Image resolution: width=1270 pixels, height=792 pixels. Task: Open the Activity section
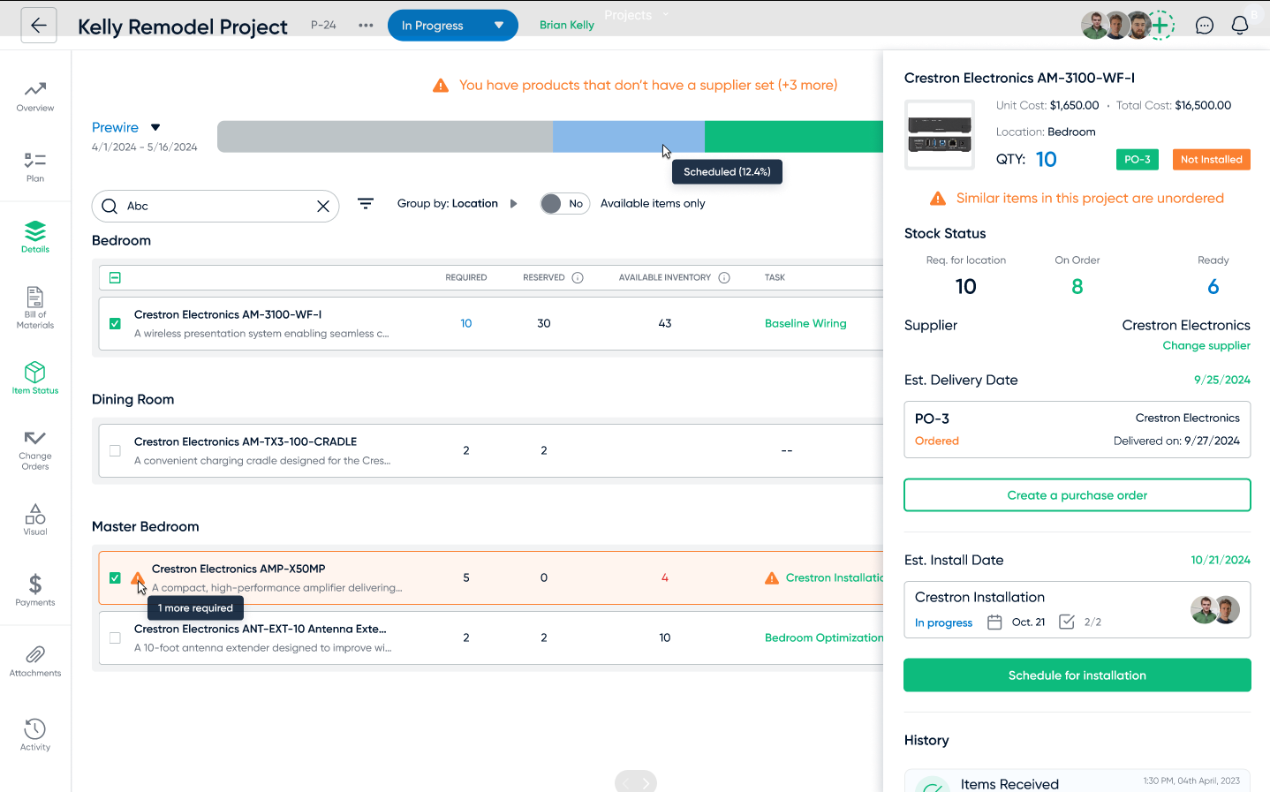(x=35, y=735)
